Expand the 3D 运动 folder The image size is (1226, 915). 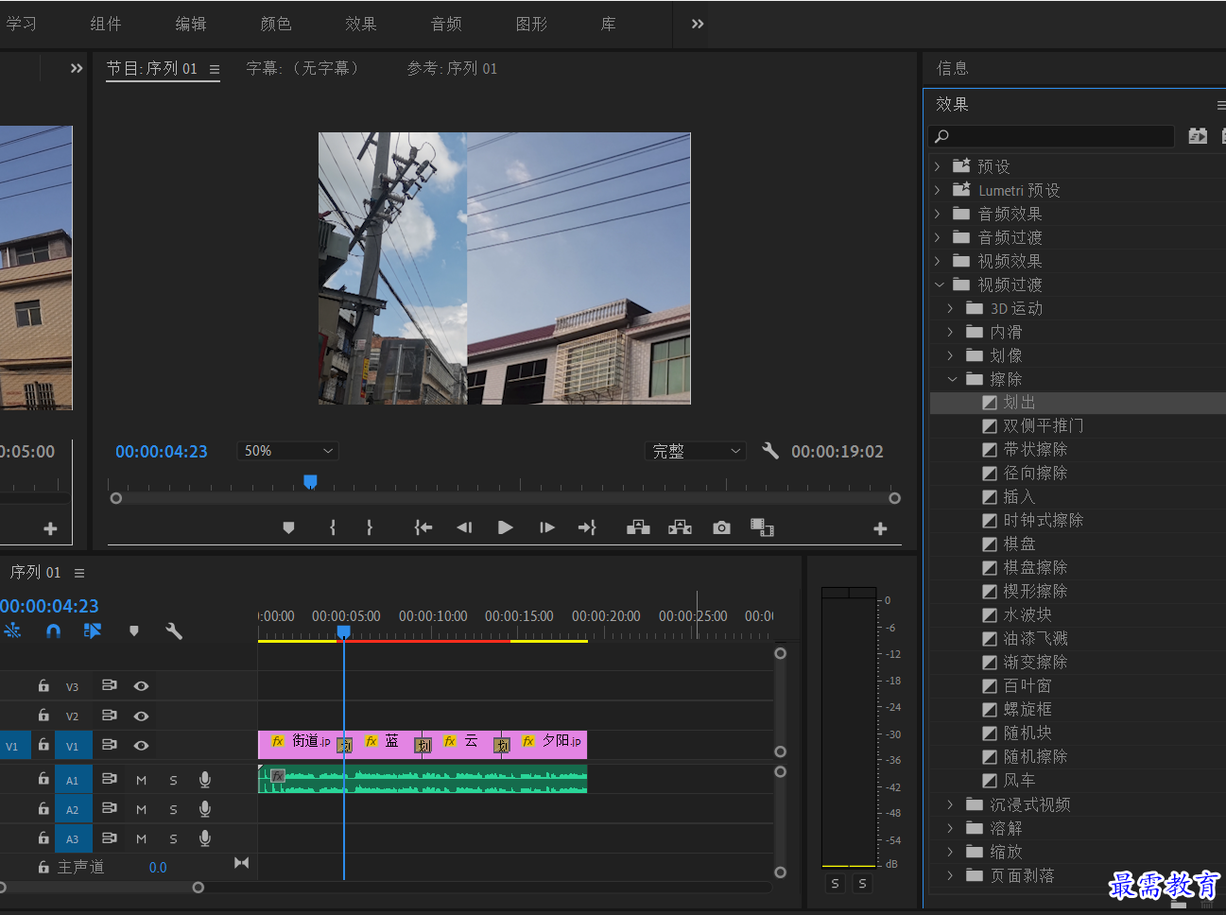point(950,308)
